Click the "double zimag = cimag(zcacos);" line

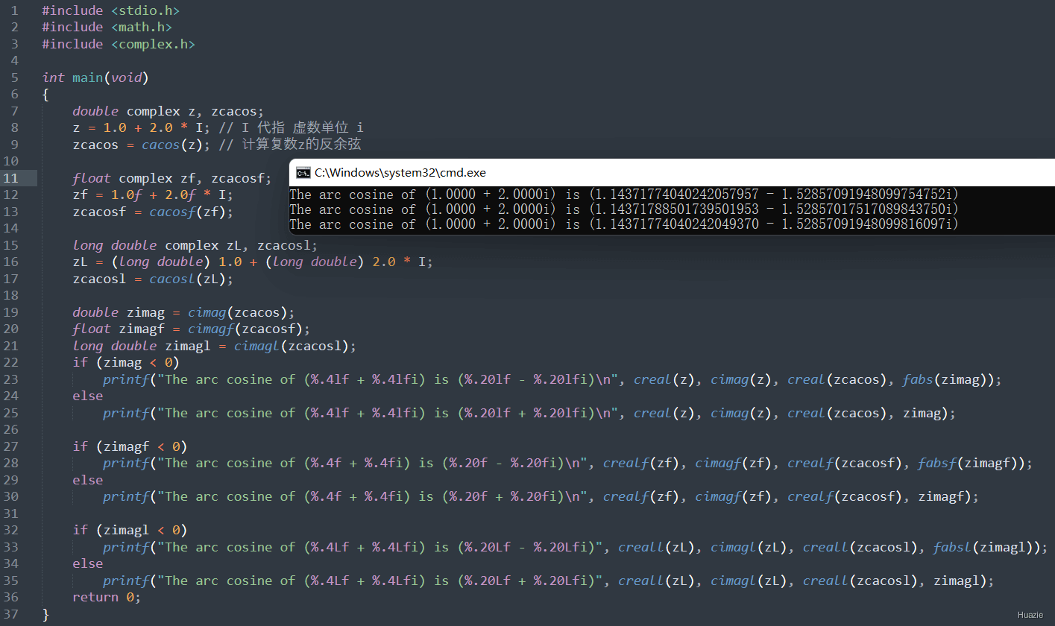[183, 312]
